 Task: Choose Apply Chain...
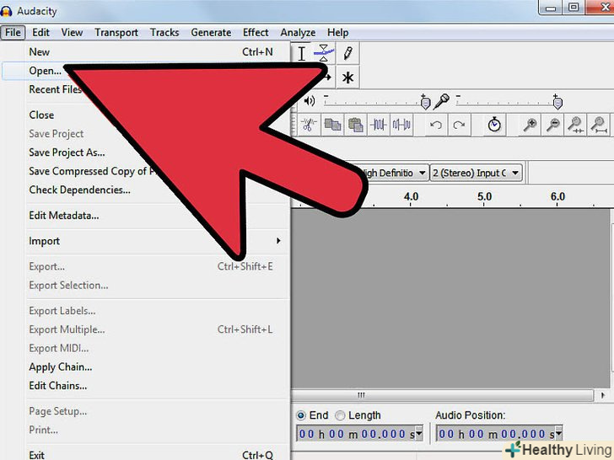[61, 367]
